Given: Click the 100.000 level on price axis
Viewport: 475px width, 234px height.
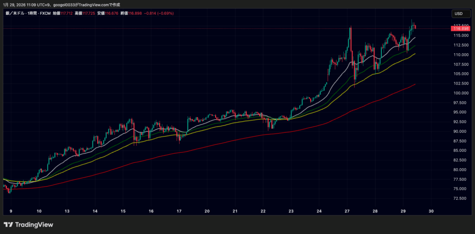Looking at the screenshot, I should 459,93.
